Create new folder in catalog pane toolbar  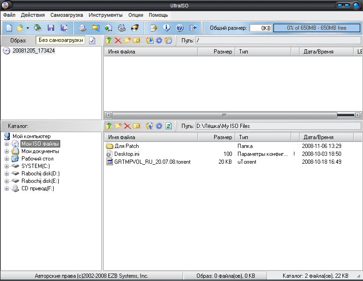click(x=118, y=126)
